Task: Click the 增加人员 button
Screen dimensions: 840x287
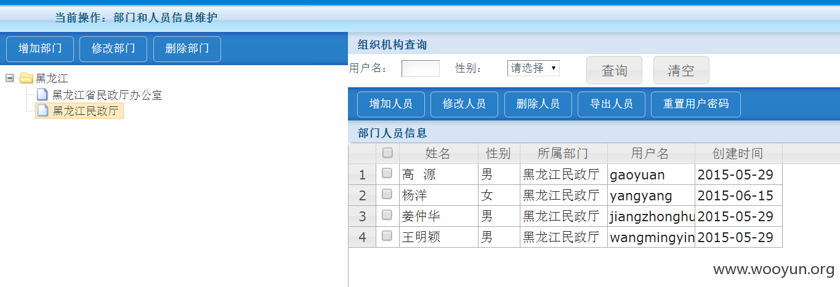Action: (x=390, y=104)
